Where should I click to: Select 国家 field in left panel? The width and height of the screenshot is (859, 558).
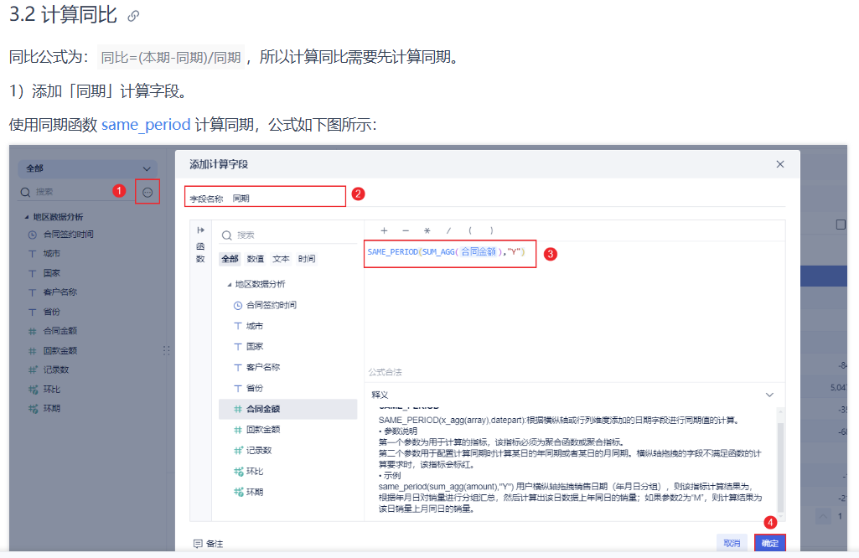point(51,273)
